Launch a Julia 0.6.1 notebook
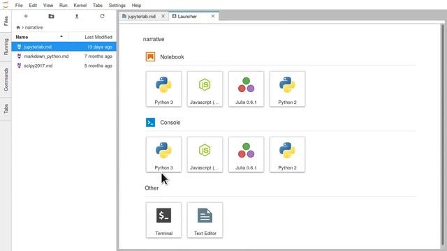 point(246,89)
